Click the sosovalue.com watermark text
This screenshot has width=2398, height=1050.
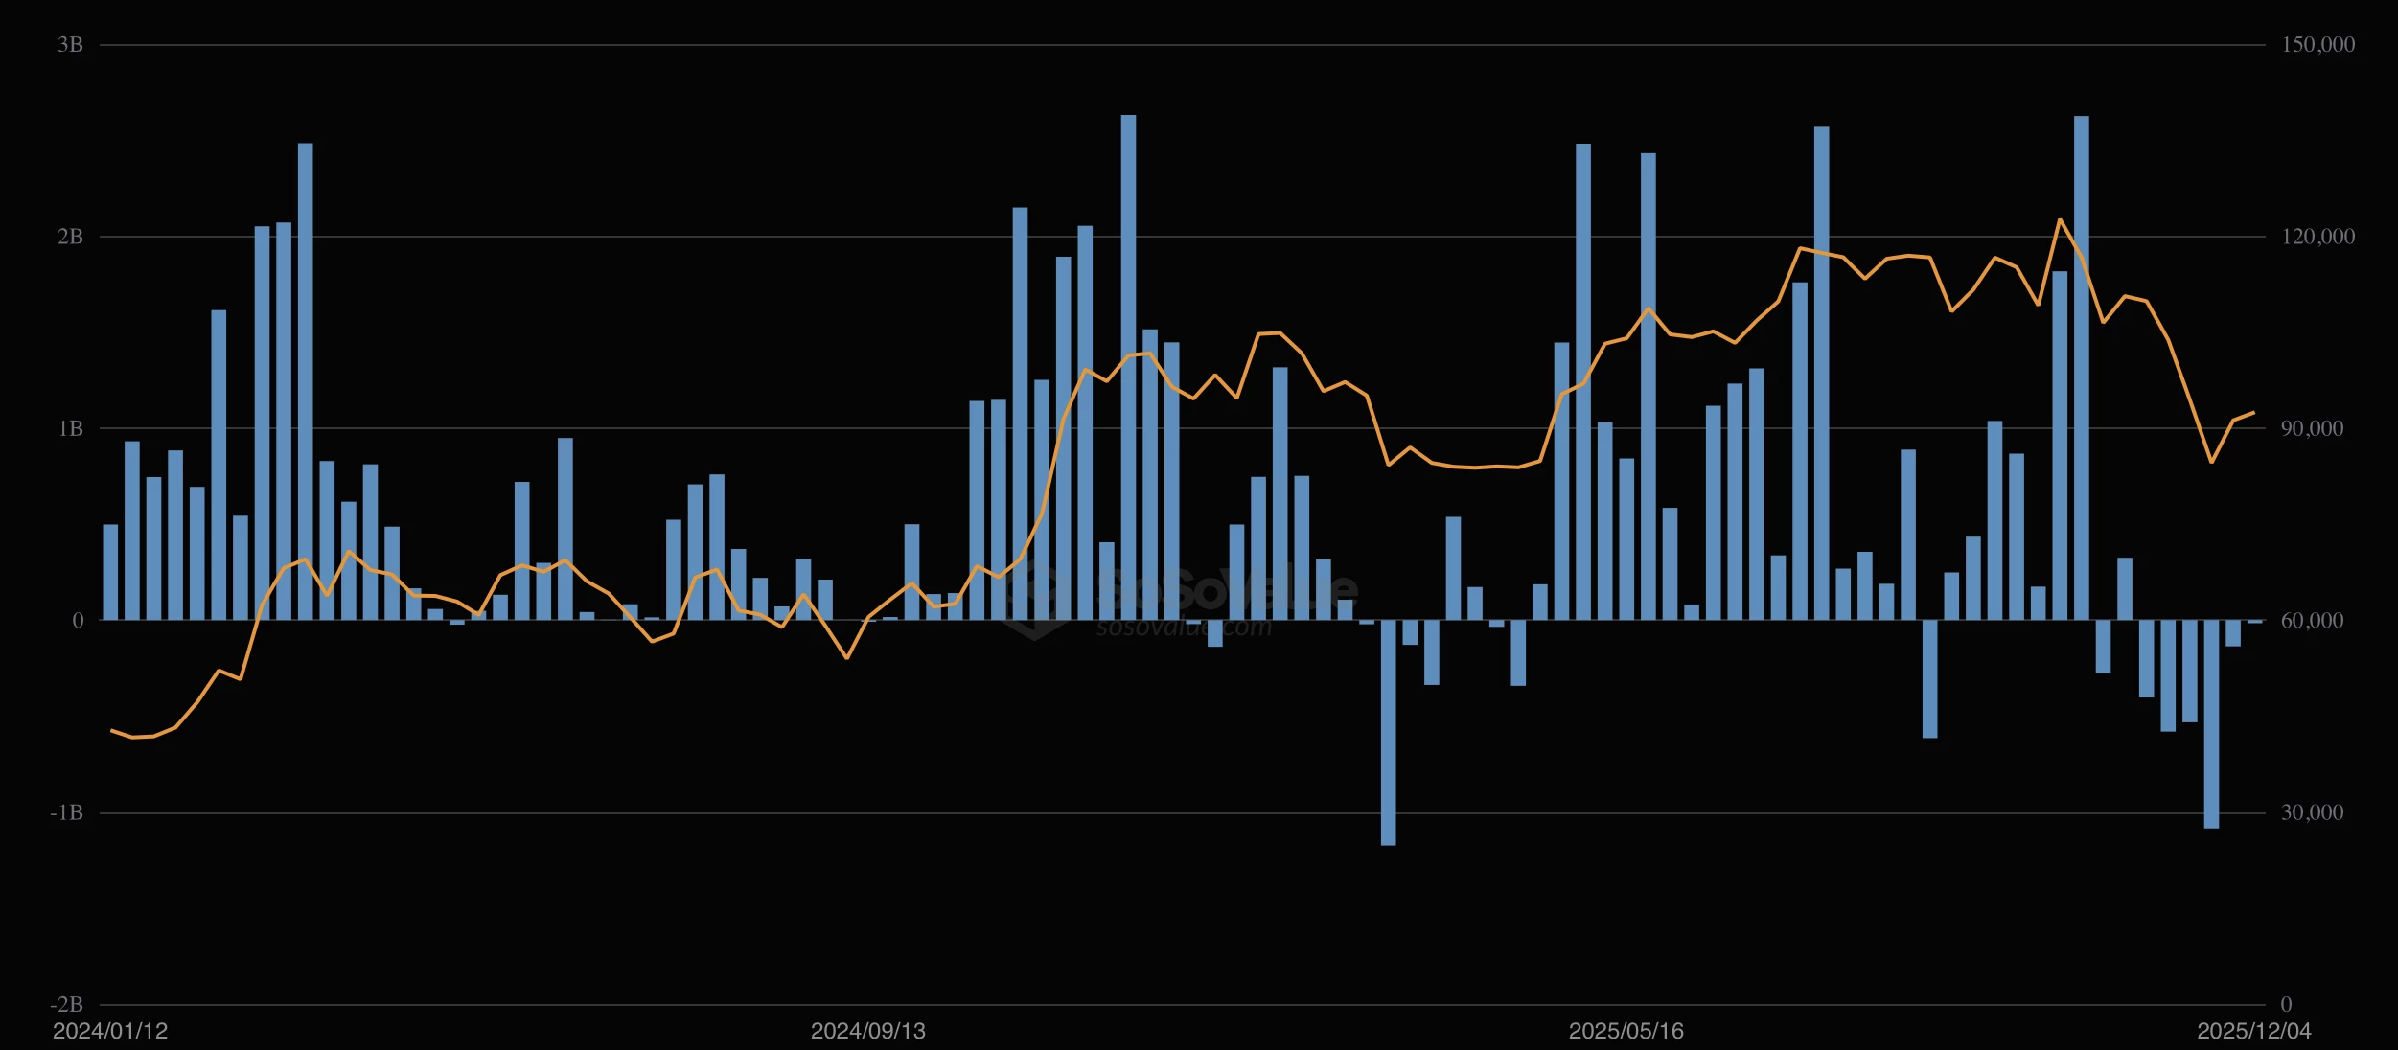1184,628
